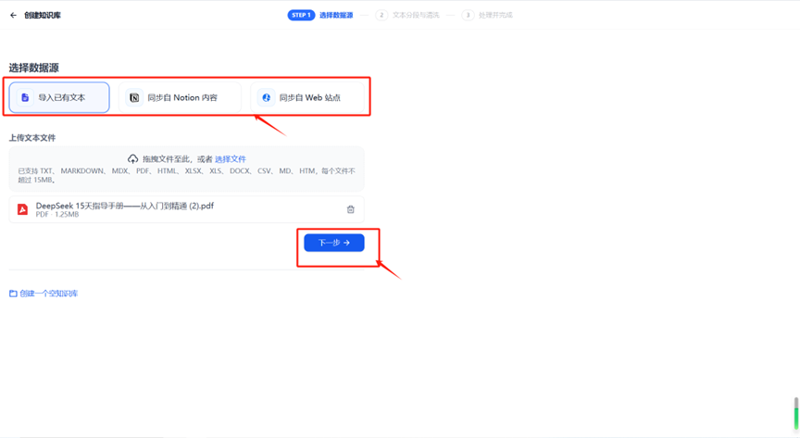The height and width of the screenshot is (438, 800).
Task: Click the back arrow beside 创建知识库
Action: (x=13, y=16)
